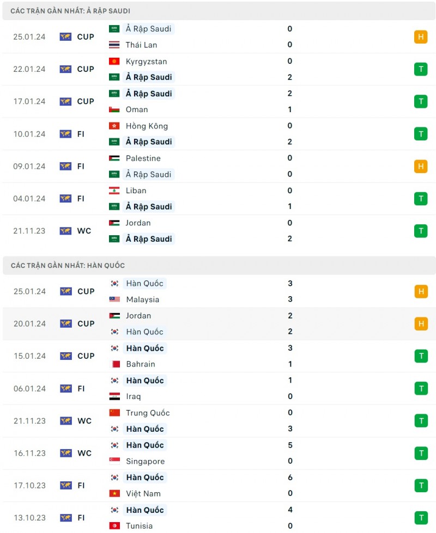Click the orange H badge for Palestine match
Screen dimensions: 436x533
[x=421, y=166]
